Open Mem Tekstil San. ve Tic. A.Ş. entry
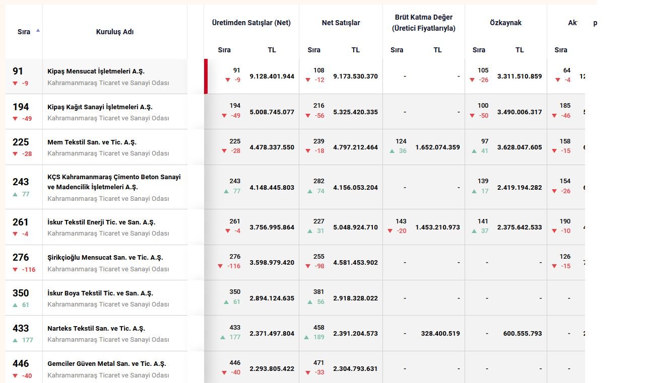 point(92,142)
